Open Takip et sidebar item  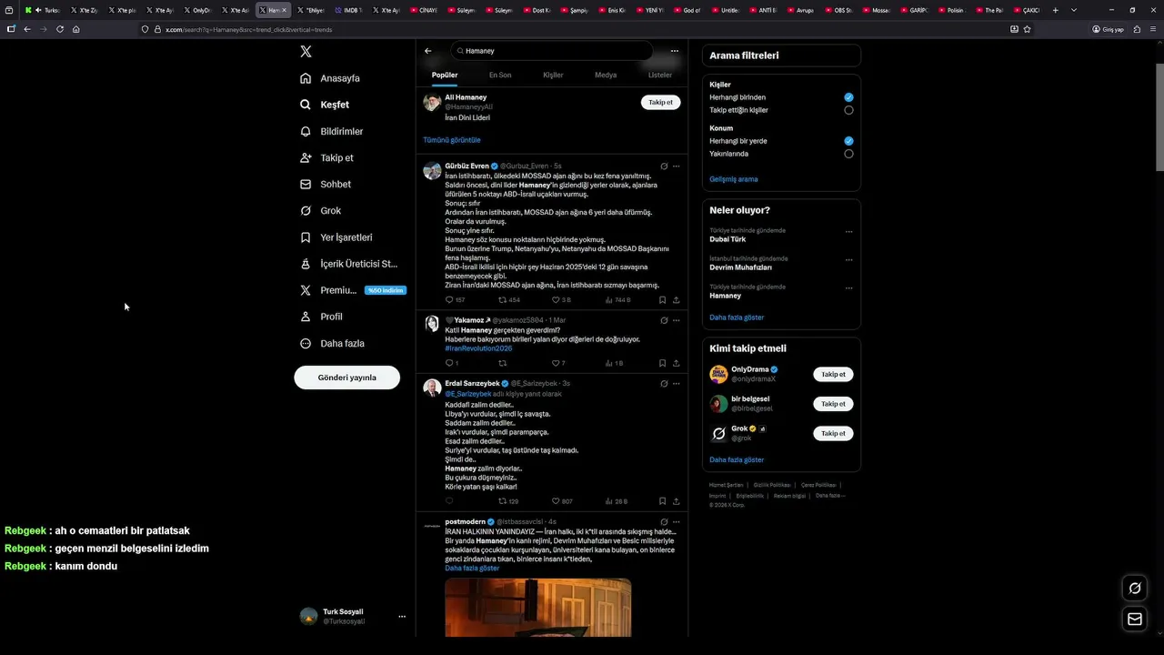tap(327, 157)
